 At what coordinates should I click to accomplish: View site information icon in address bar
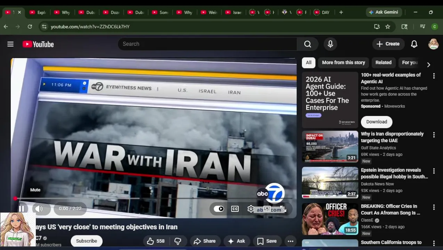point(44,26)
